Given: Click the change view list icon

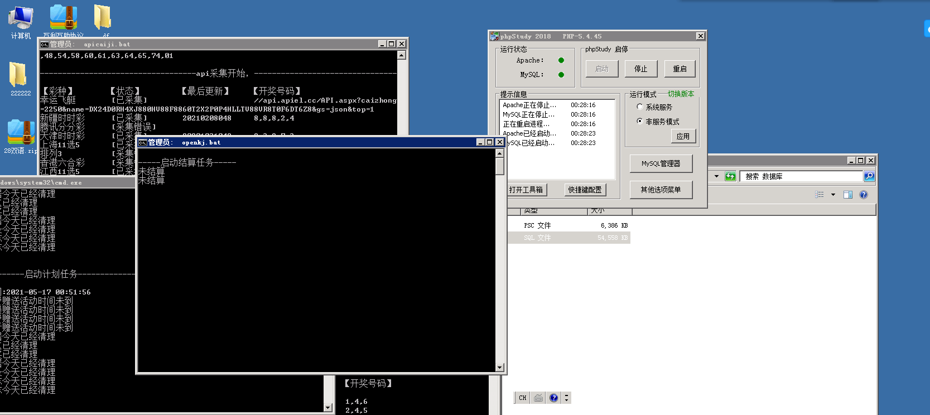Looking at the screenshot, I should coord(820,195).
